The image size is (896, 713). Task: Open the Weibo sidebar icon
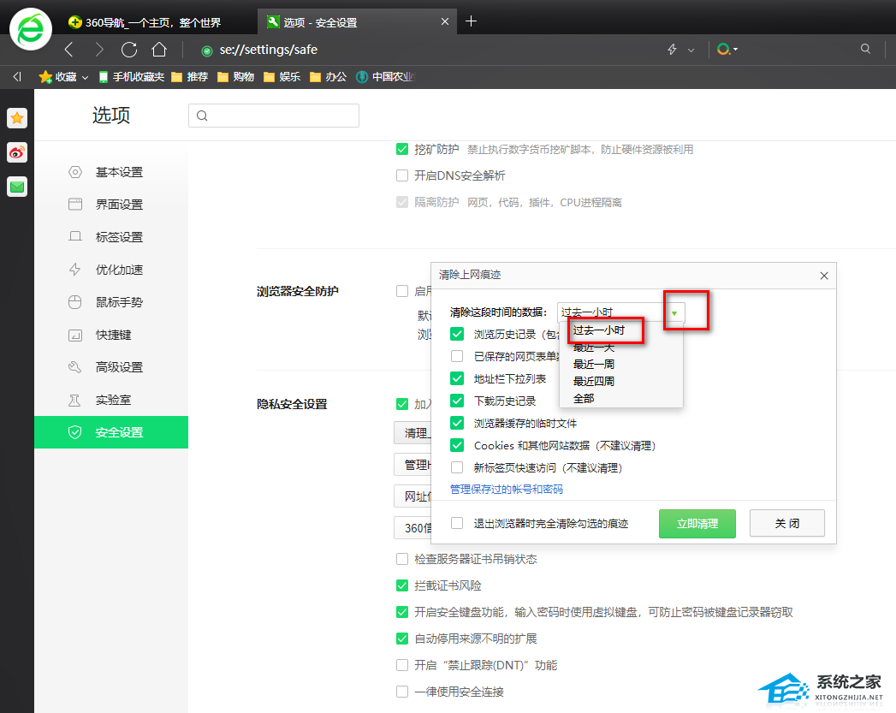[17, 152]
